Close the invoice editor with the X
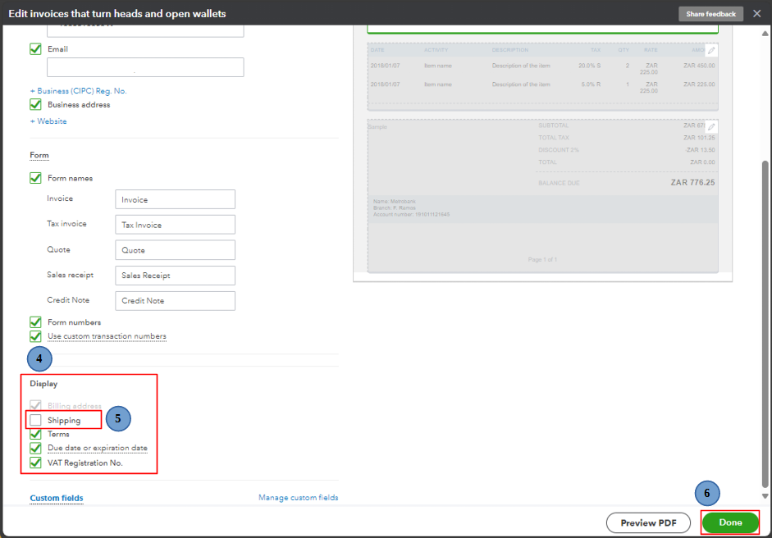This screenshot has height=538, width=772. pyautogui.click(x=756, y=14)
